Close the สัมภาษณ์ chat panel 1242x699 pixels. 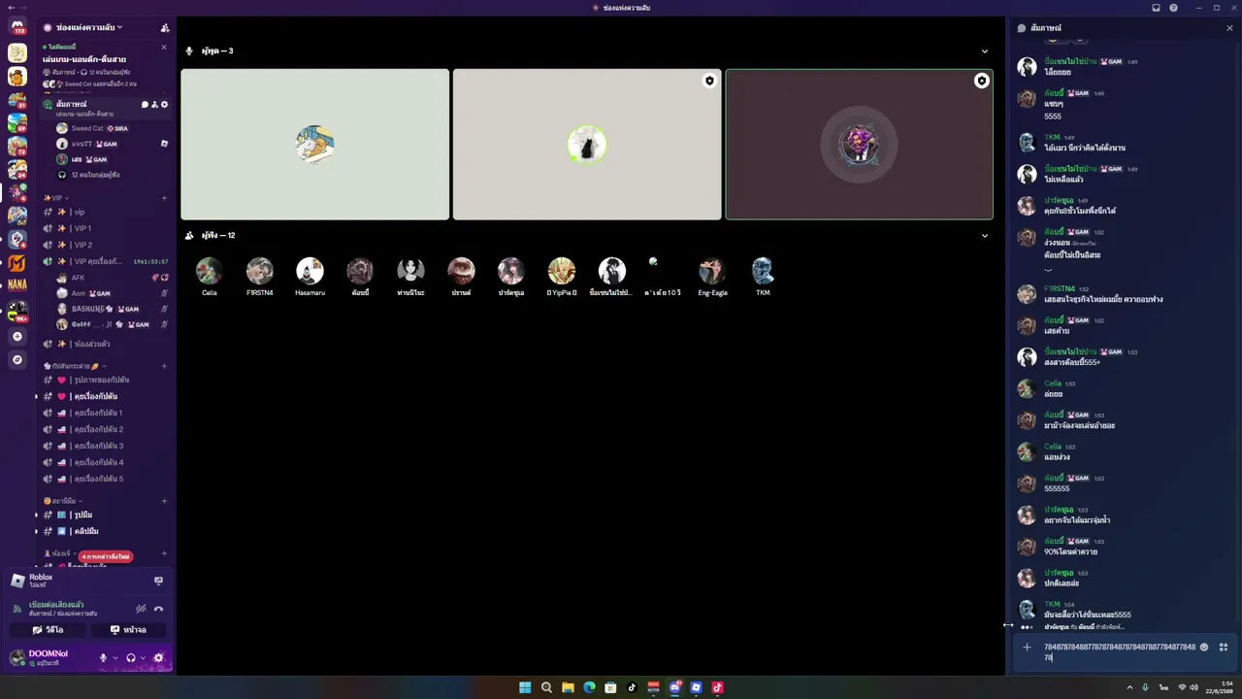(x=1229, y=28)
